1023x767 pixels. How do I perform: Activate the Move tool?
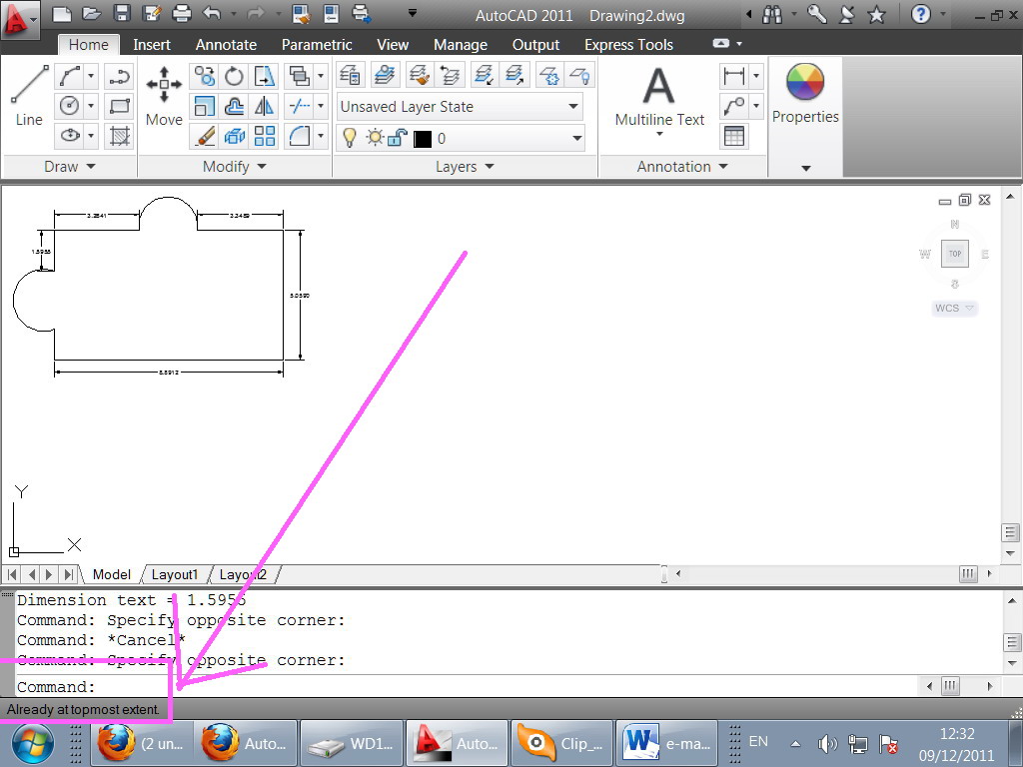tap(164, 95)
